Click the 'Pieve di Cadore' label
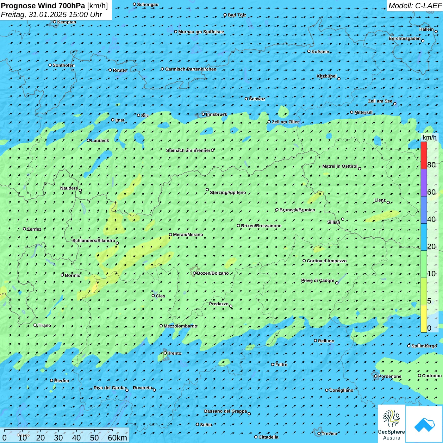This screenshot has height=443, width=443. point(318,280)
